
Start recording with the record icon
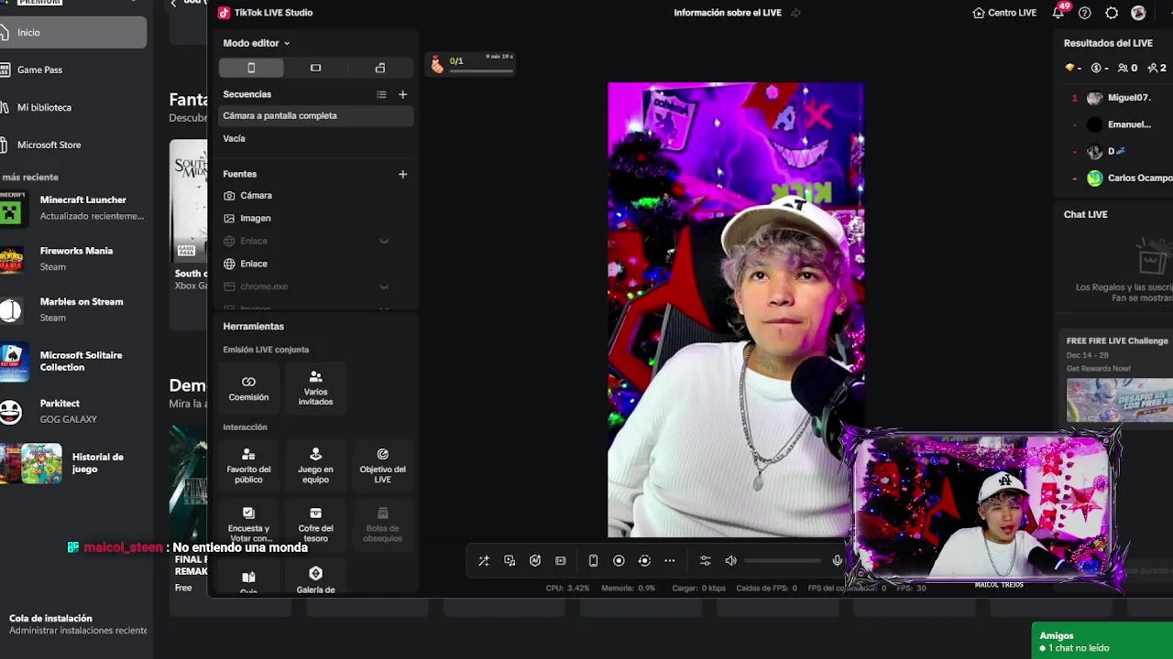619,561
